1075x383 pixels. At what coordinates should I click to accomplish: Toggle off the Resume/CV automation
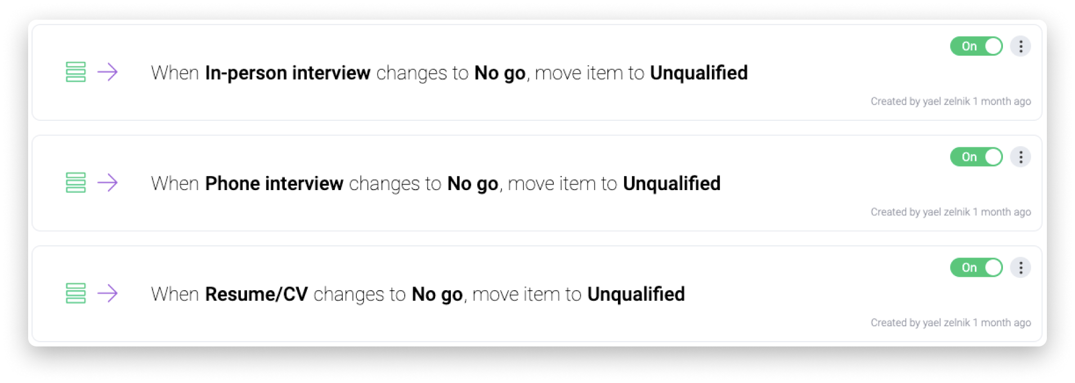coord(976,268)
